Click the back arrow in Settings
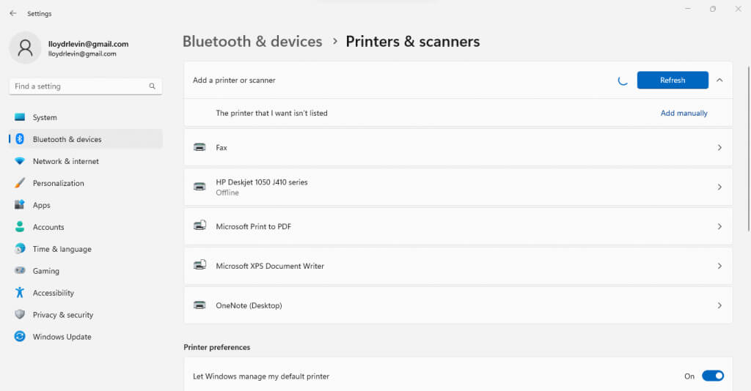 tap(12, 13)
